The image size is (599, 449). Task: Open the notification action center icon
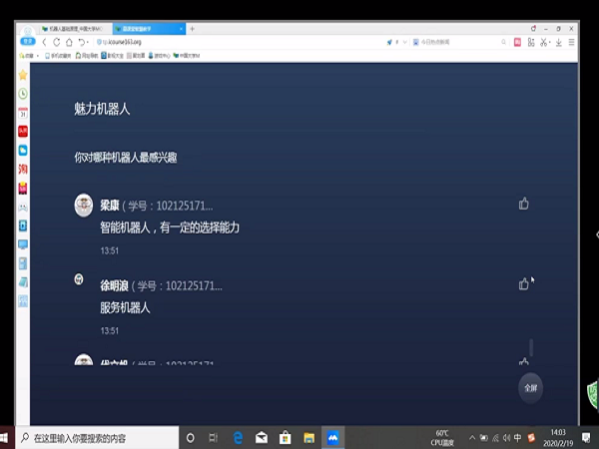(x=586, y=438)
